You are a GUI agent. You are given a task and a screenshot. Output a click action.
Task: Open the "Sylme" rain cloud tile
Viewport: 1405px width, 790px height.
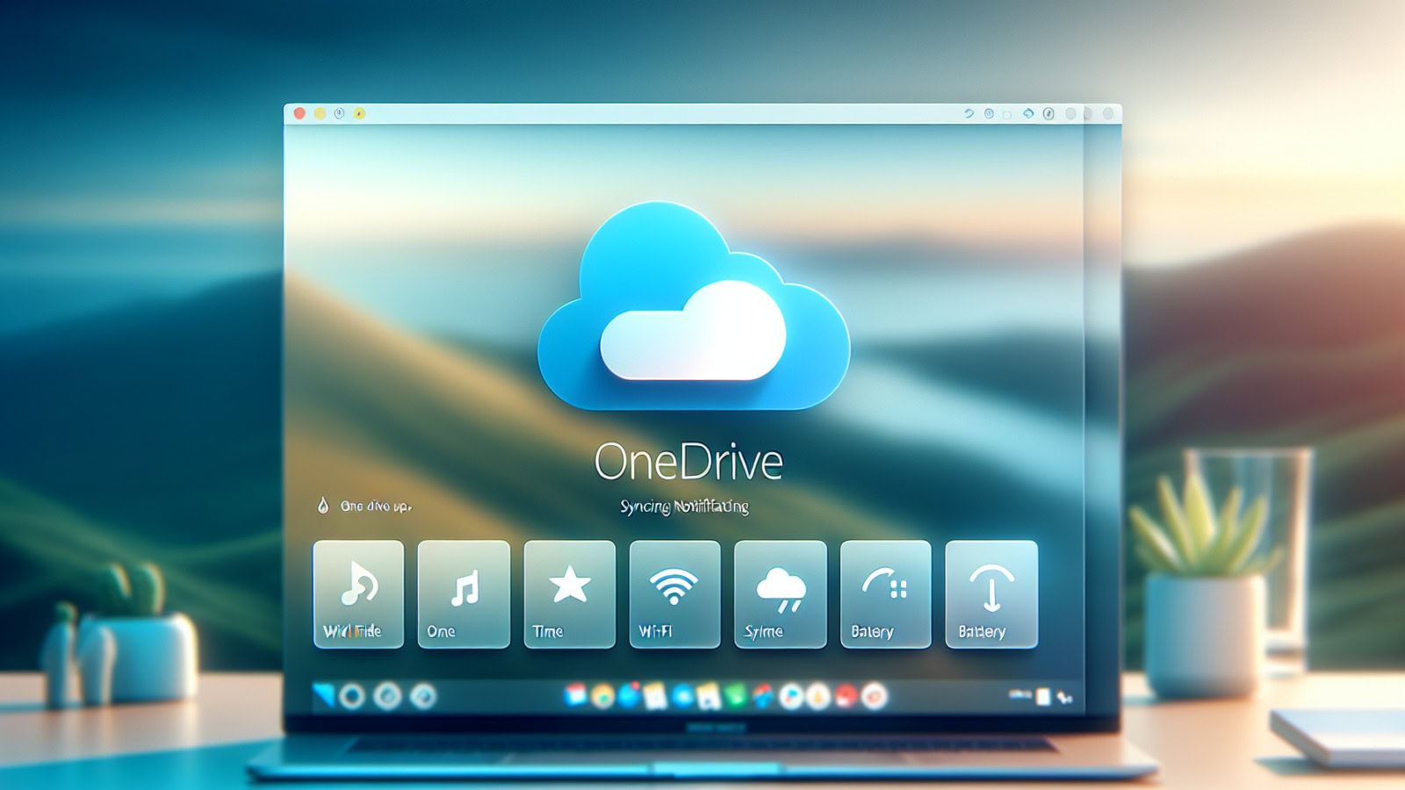(x=780, y=594)
